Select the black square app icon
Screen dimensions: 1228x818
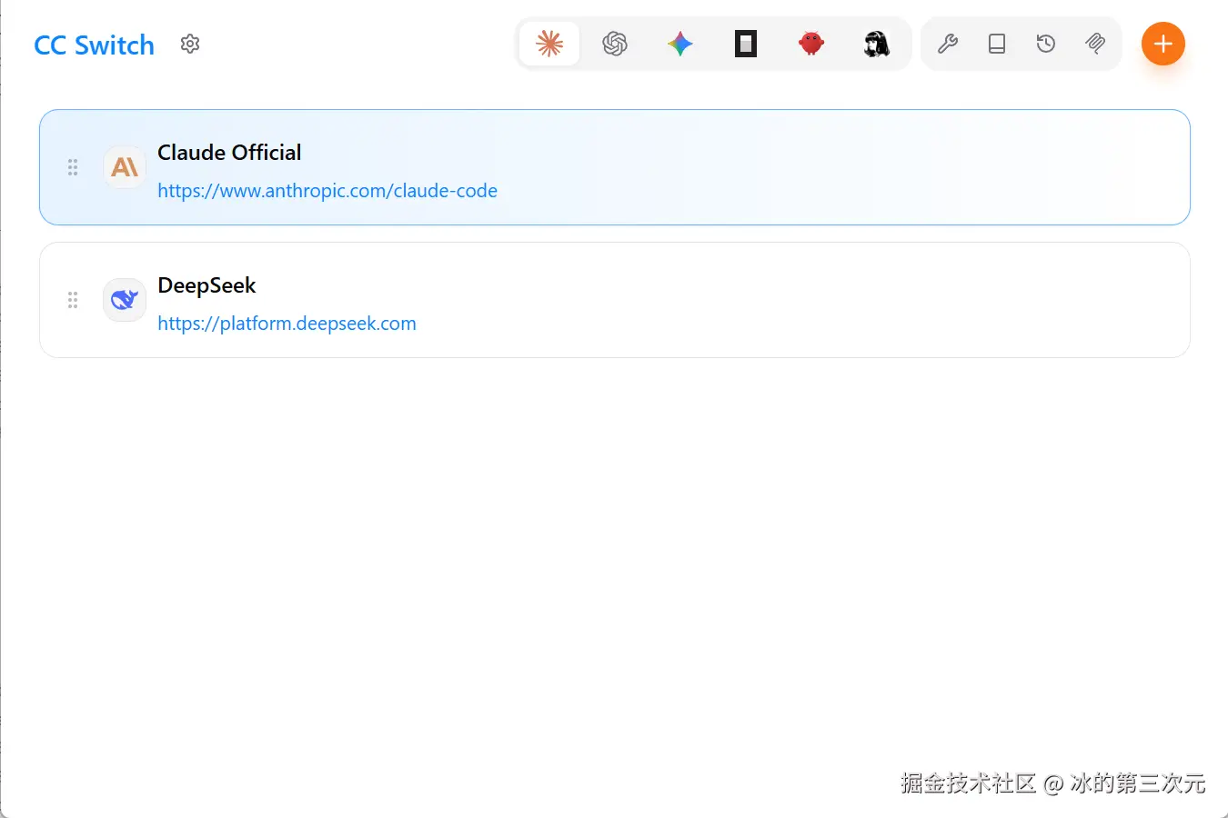pos(746,44)
